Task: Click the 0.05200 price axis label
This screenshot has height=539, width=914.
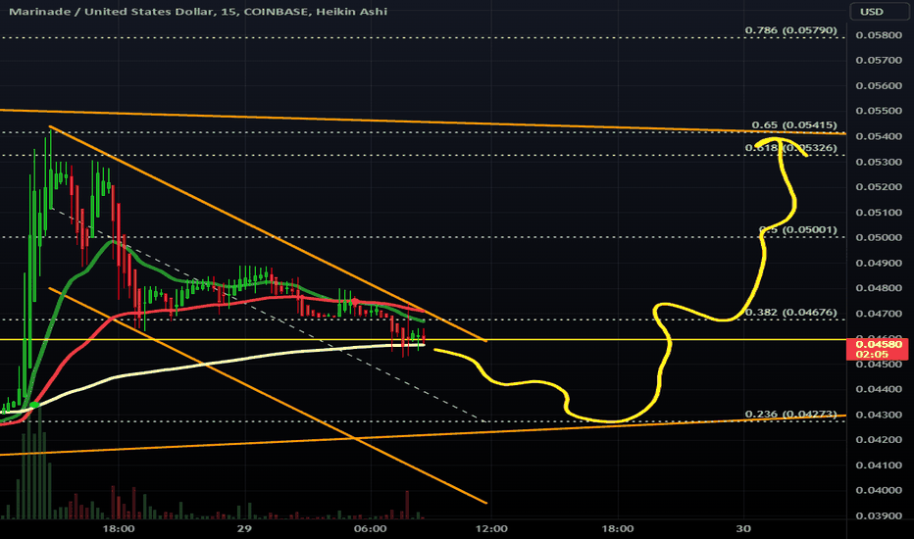Action: pyautogui.click(x=879, y=186)
